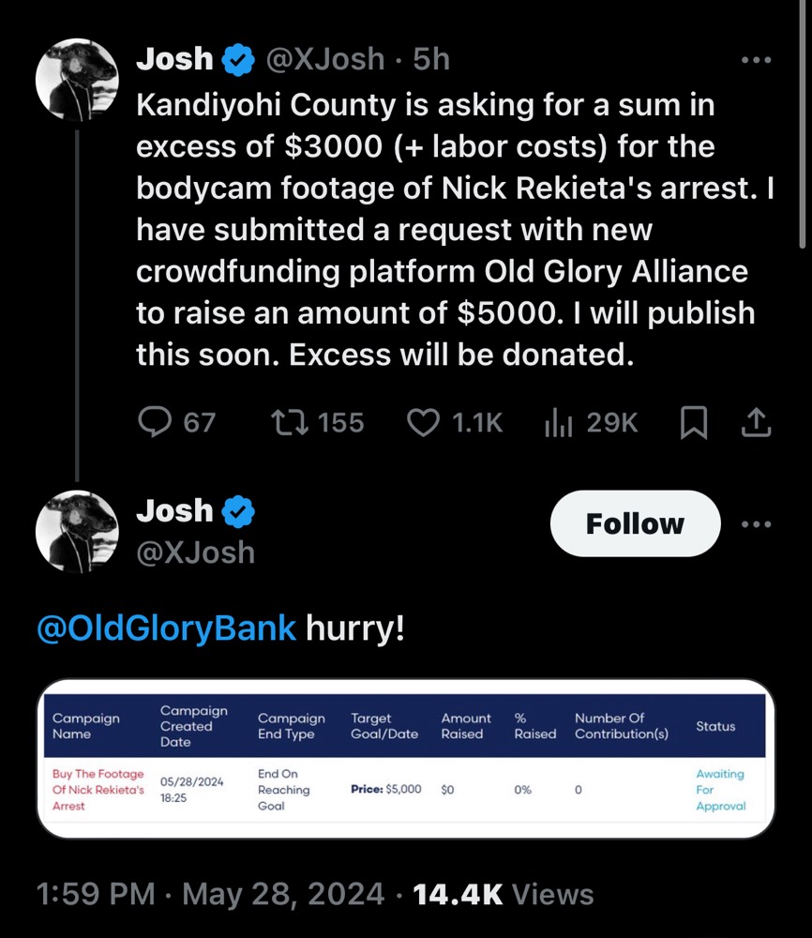Open Josh's avatar on the second tweet
The width and height of the screenshot is (812, 938).
click(x=77, y=532)
